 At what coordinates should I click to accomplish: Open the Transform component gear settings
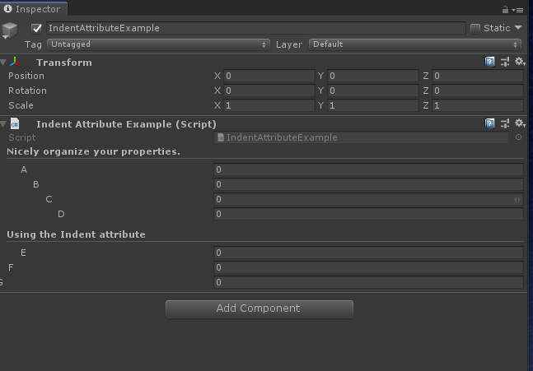519,62
